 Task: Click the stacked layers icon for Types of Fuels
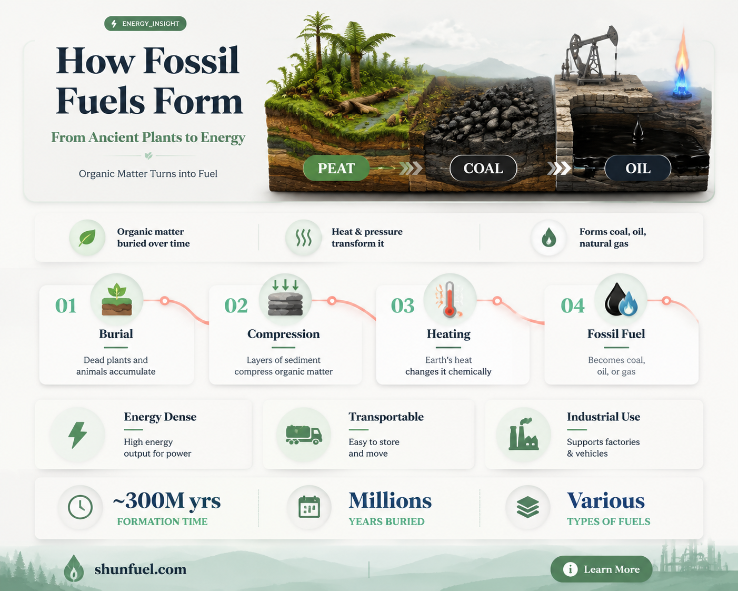[x=527, y=507]
